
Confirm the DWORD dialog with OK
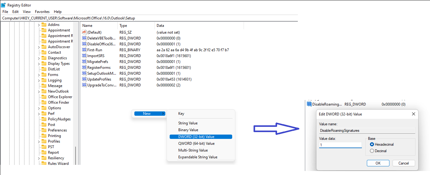tap(378, 163)
